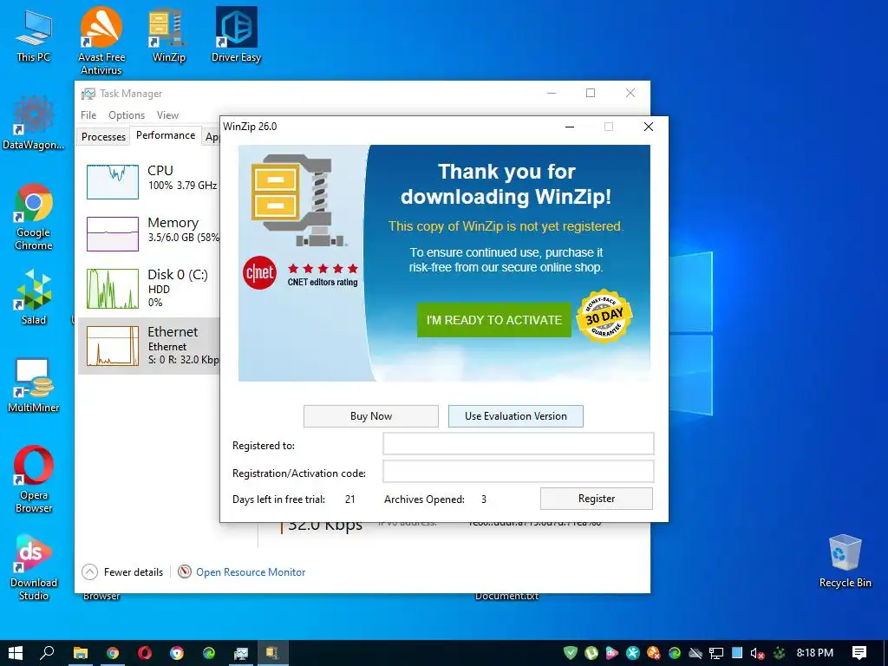
Task: Click the Edge tray icon
Action: [x=675, y=653]
